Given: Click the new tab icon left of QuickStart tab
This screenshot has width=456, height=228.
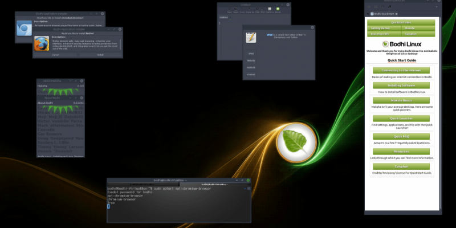Looking at the screenshot, I should [368, 14].
